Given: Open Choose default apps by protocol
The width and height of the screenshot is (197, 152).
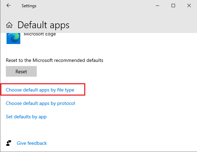Looking at the screenshot, I should click(x=41, y=104).
